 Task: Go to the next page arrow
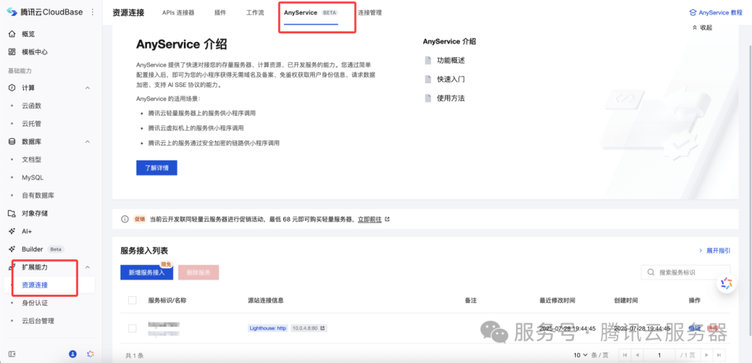coord(706,355)
